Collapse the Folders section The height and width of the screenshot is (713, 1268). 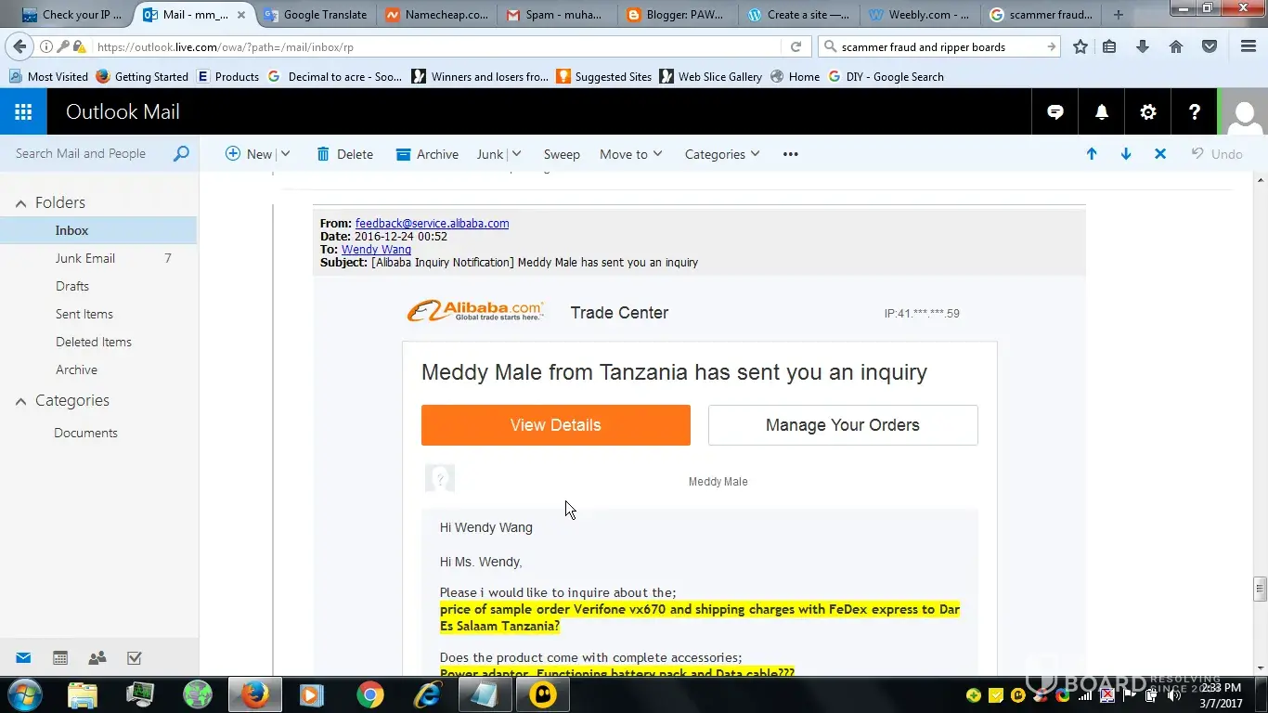[20, 203]
